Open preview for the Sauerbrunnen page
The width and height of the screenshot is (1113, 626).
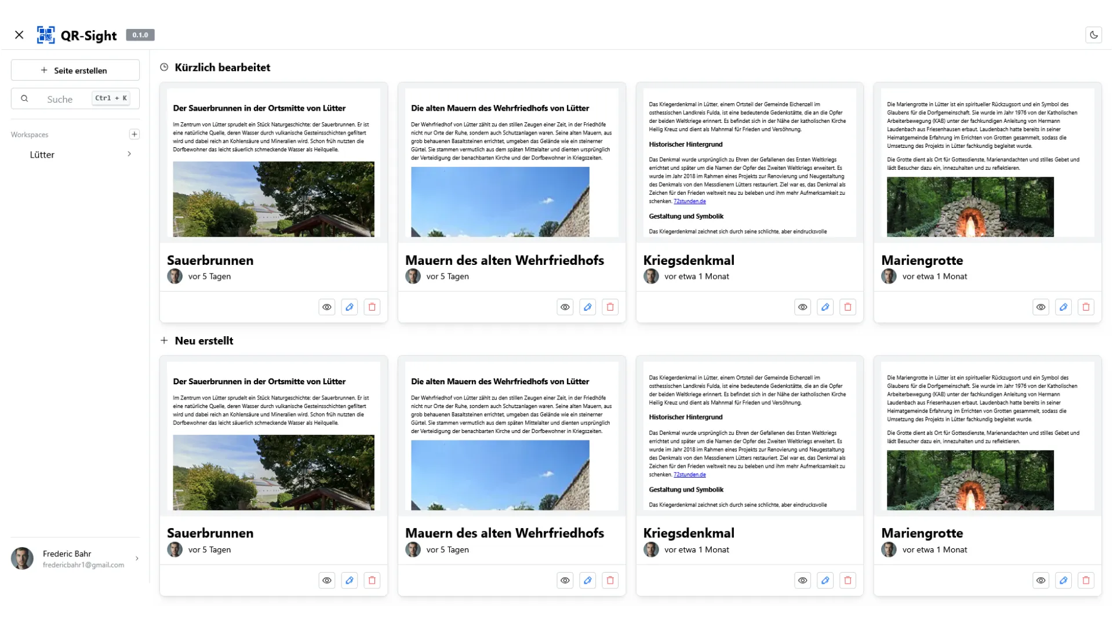click(326, 307)
